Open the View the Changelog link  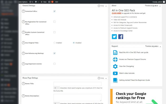pyautogui.click(x=126, y=66)
